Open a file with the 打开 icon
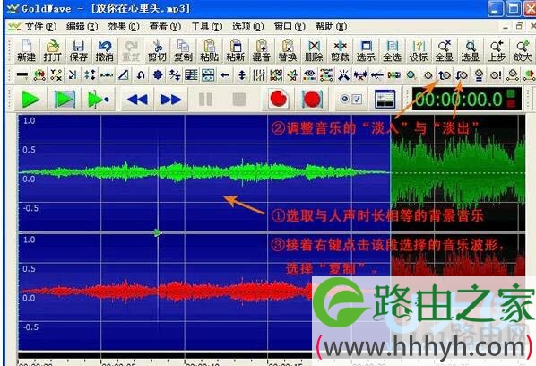 52,50
